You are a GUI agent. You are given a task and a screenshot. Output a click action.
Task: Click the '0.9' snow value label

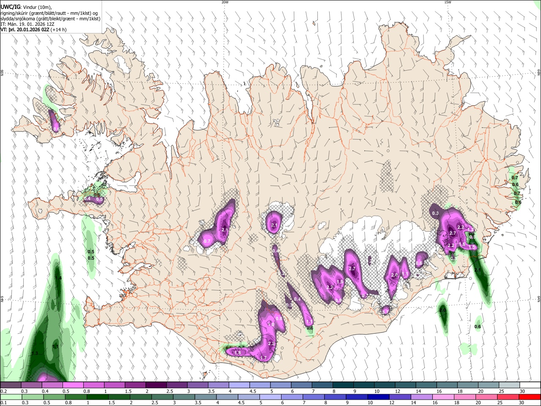pos(339,301)
